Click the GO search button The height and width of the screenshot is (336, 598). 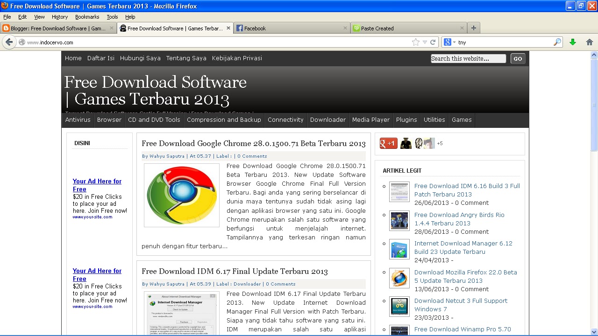point(518,58)
